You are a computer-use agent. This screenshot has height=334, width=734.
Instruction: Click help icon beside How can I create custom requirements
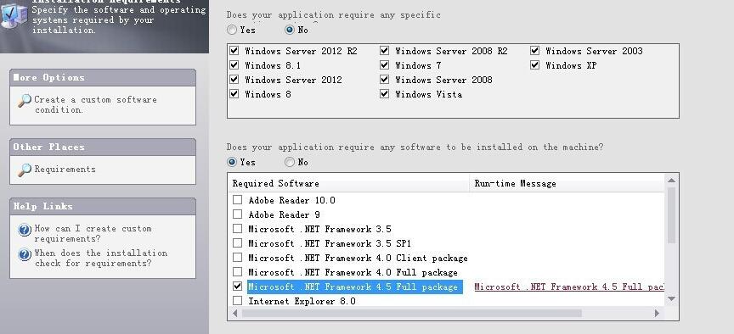pos(25,230)
